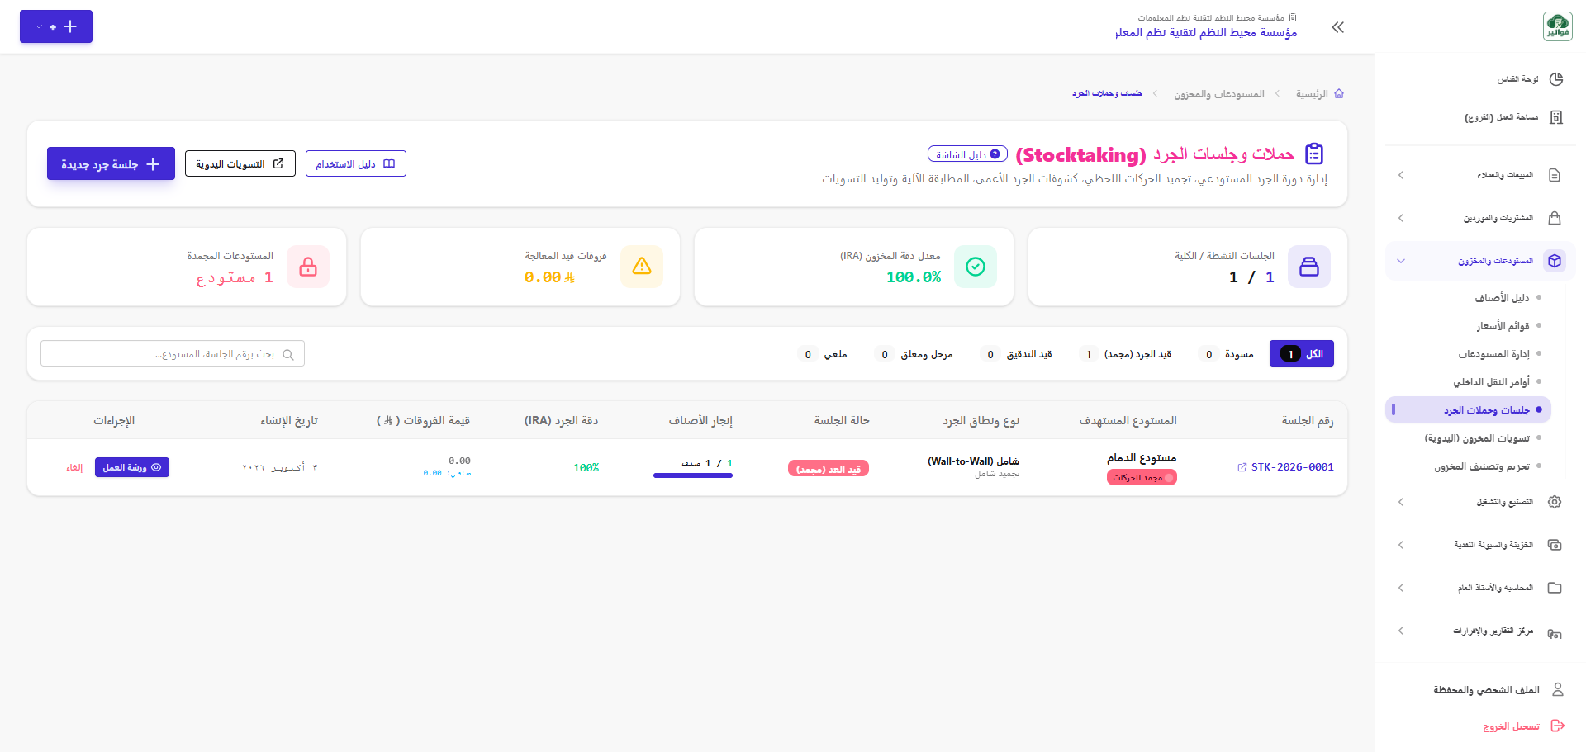
Task: Click the plus icon on جلسة جرد جديدة
Action: point(153,164)
